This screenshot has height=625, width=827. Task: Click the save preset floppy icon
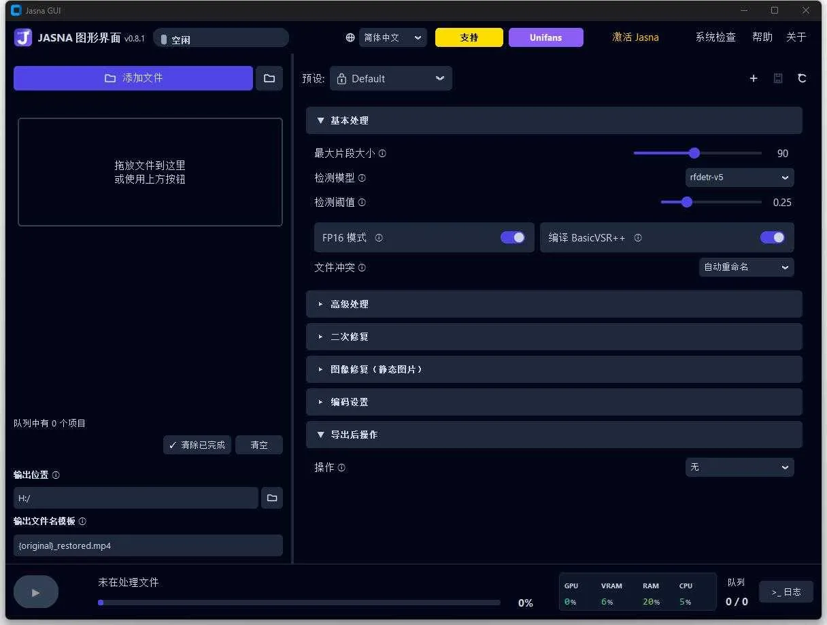[x=778, y=78]
